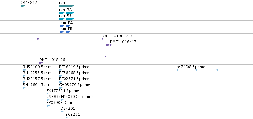Open the RE02571.5prime label link
Screen dimensions: 253x119
[74, 79]
